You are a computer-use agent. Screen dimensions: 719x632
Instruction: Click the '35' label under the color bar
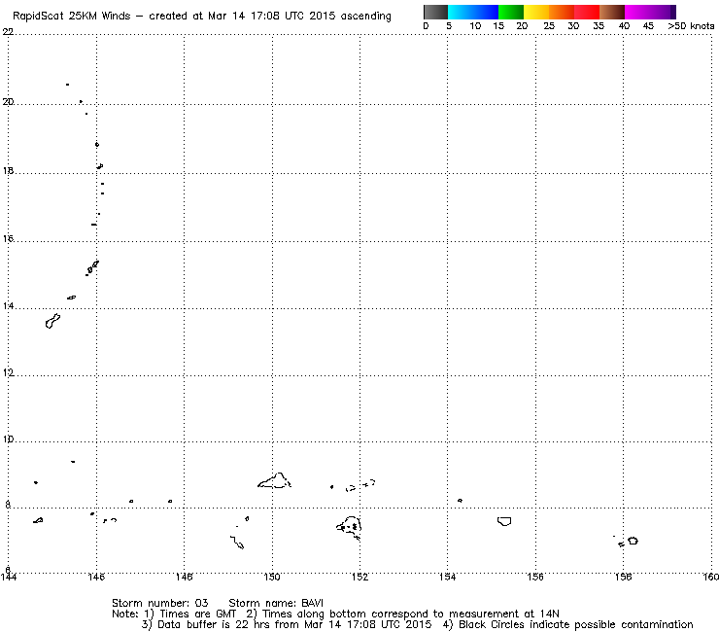point(599,26)
